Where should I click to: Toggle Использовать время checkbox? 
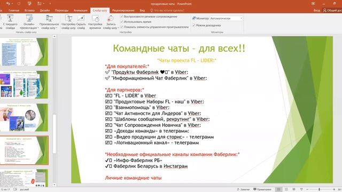coord(122,22)
